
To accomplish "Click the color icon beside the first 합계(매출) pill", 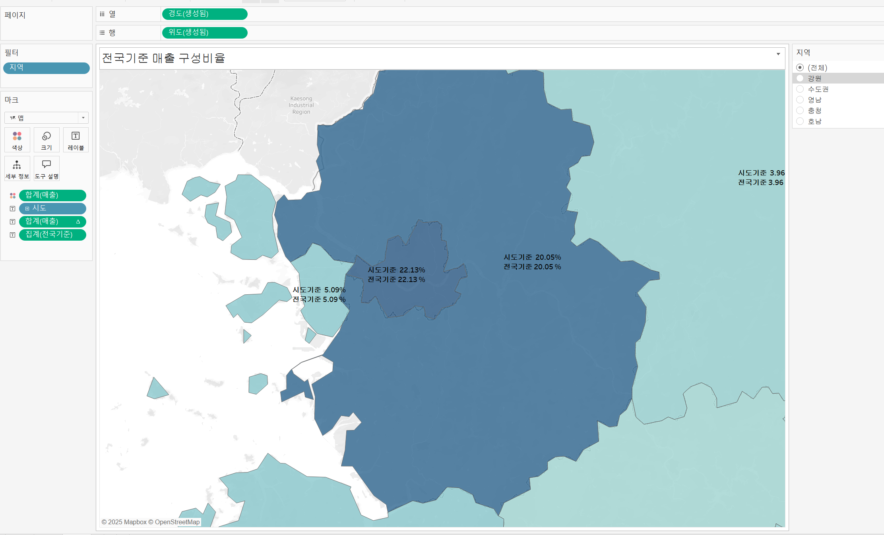I will (x=13, y=195).
